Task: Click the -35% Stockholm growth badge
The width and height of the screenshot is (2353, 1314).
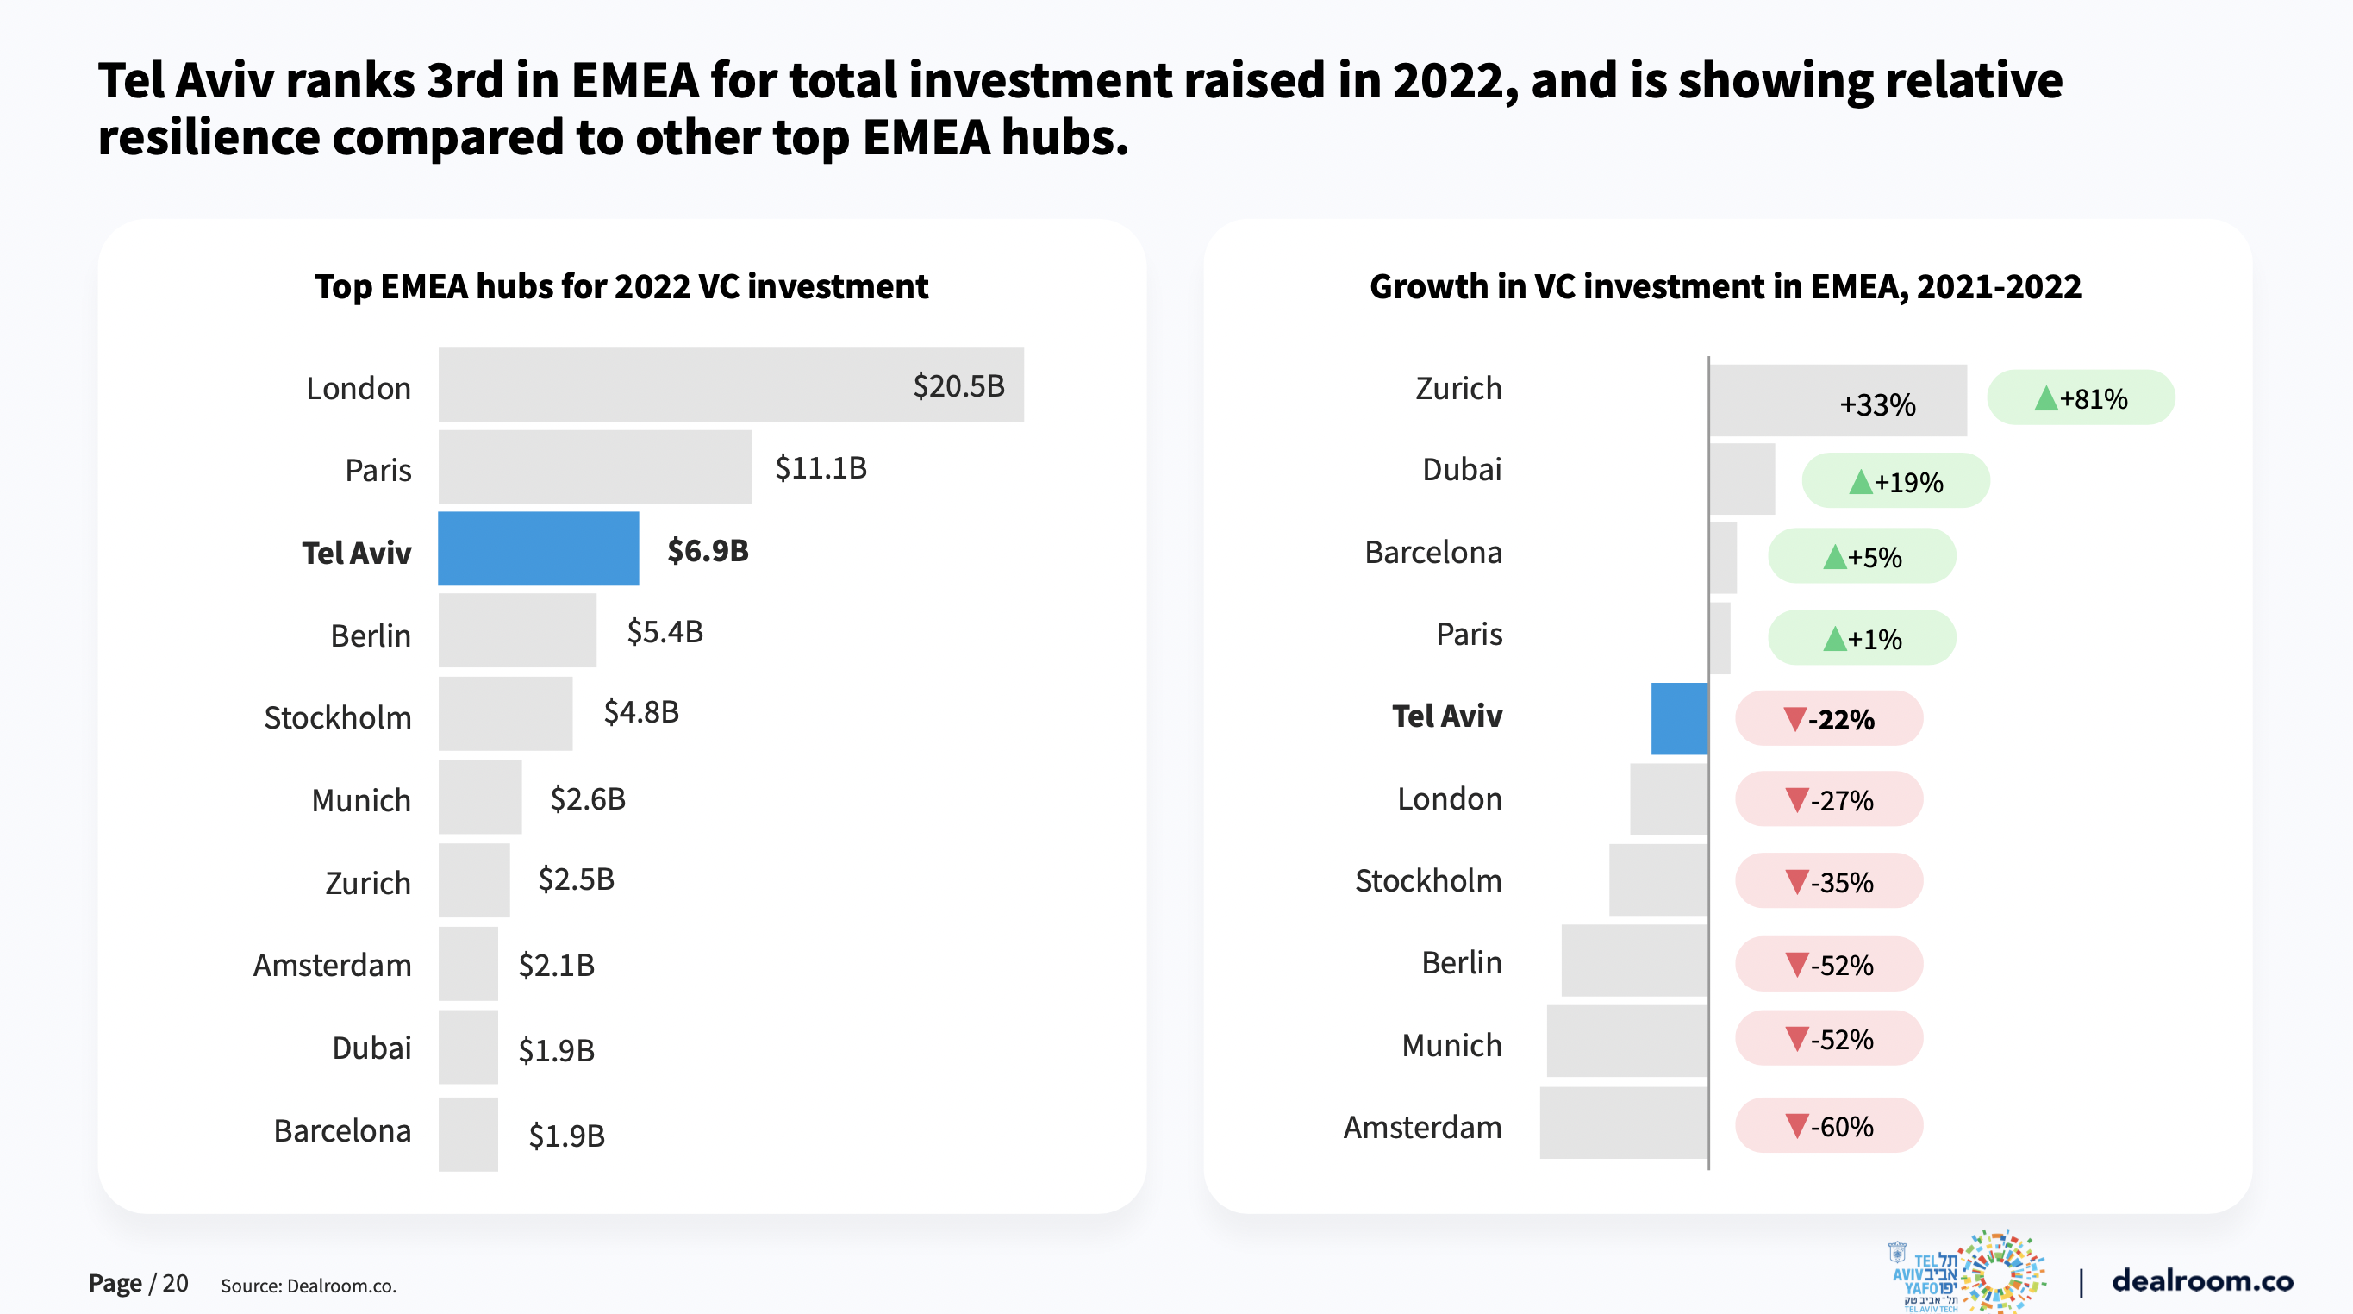Action: [1829, 882]
